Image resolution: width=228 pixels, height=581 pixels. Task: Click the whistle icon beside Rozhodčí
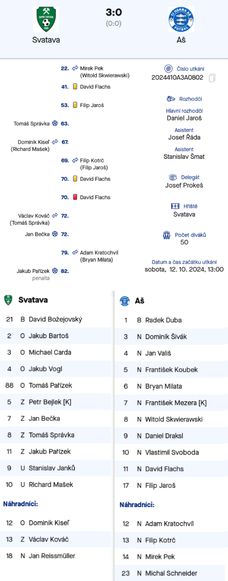pyautogui.click(x=171, y=99)
